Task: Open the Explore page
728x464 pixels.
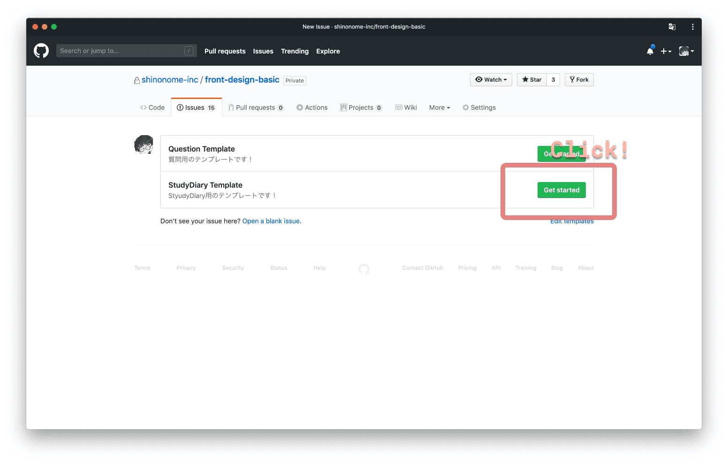Action: click(x=328, y=51)
